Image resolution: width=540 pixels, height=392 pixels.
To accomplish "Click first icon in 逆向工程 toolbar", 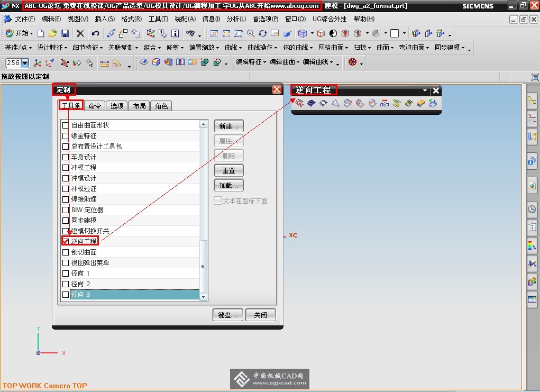I will pyautogui.click(x=299, y=103).
